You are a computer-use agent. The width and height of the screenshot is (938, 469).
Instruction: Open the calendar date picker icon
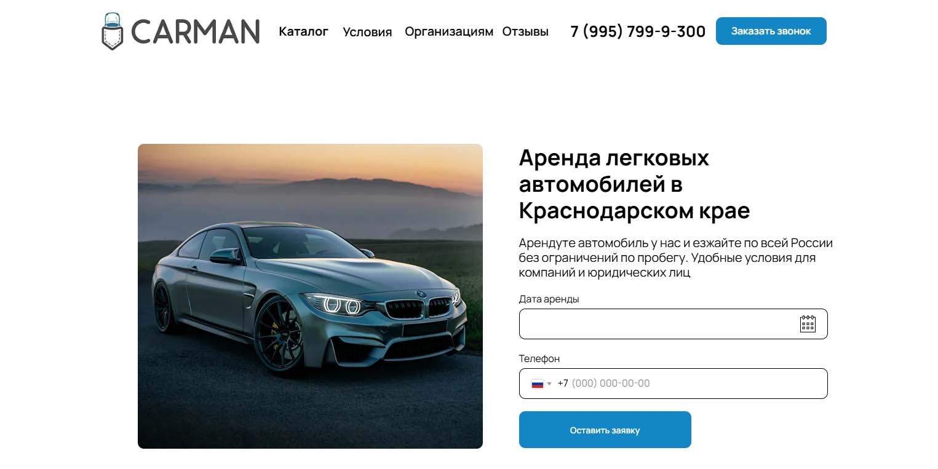pyautogui.click(x=808, y=324)
